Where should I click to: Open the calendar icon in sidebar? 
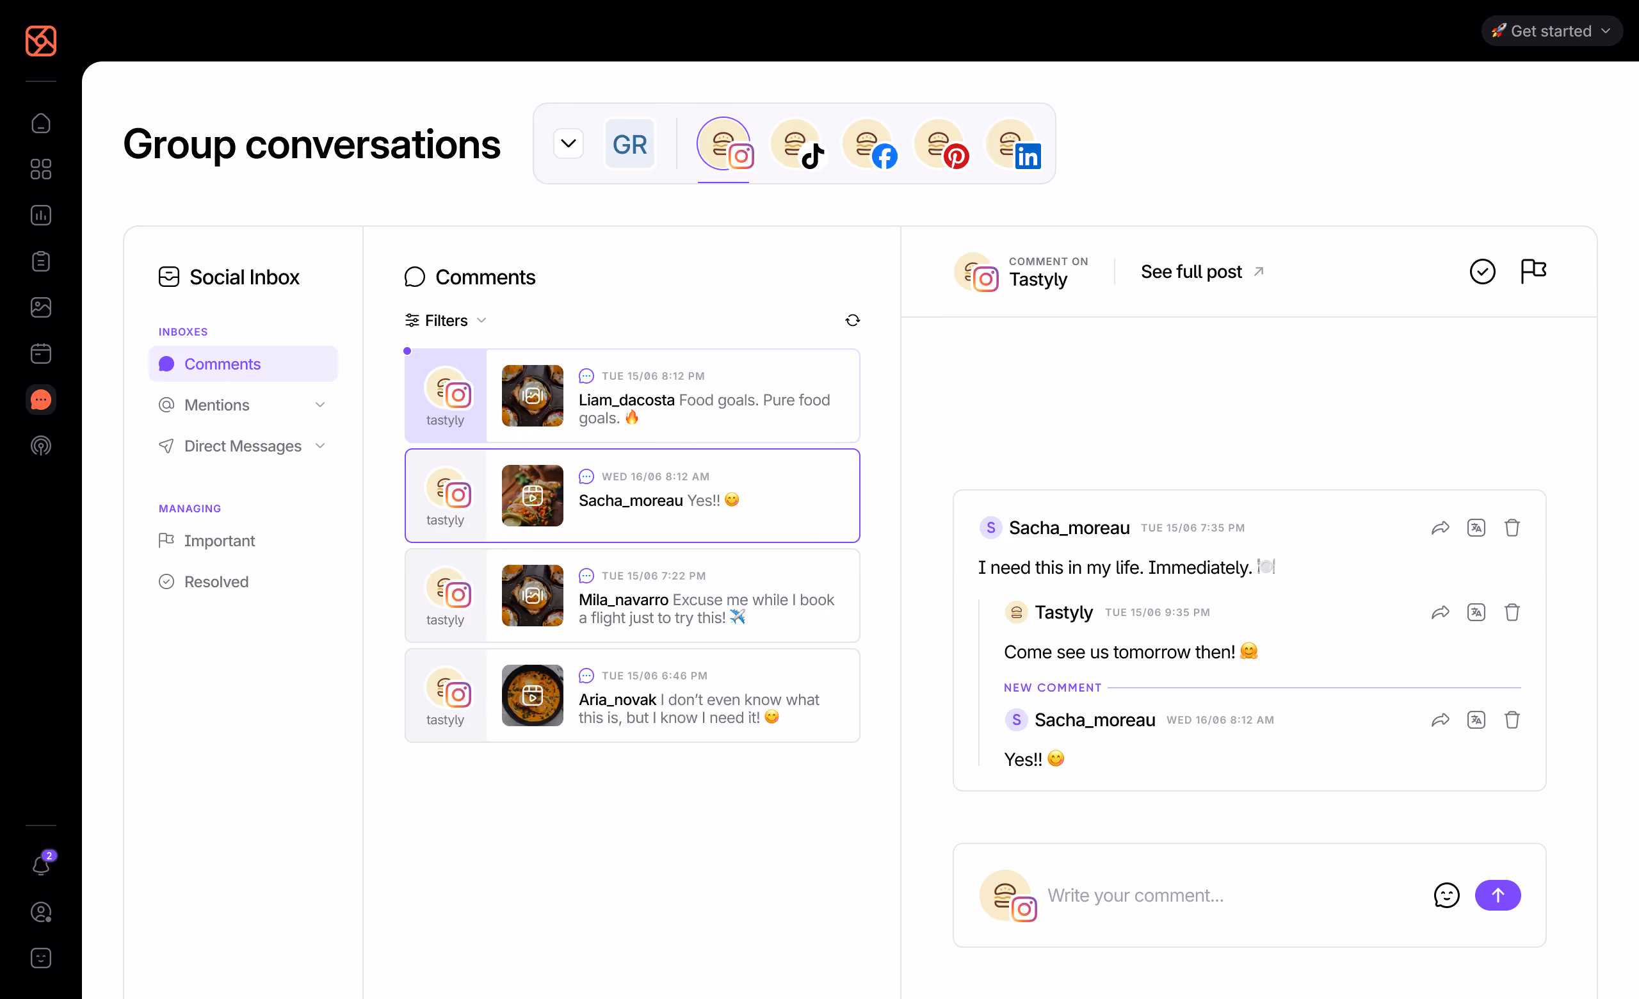coord(40,353)
